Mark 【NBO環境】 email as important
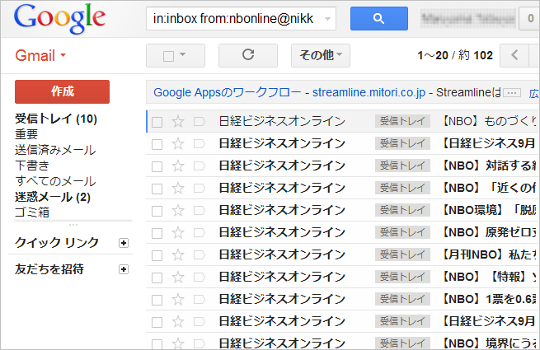Viewport: 540px width, 350px height. (x=199, y=211)
